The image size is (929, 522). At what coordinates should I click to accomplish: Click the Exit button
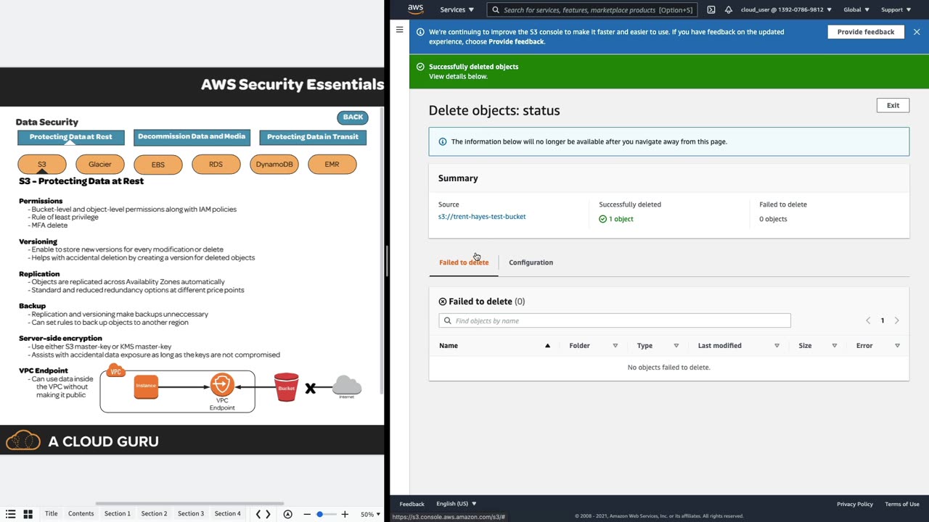tap(893, 105)
